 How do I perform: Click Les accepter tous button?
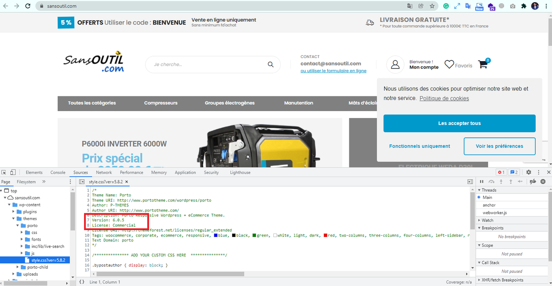tap(459, 123)
